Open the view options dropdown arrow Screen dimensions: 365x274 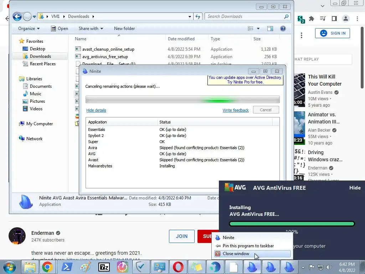[x=258, y=29]
